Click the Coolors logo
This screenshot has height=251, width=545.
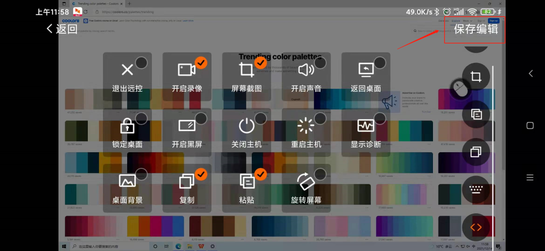tap(71, 21)
